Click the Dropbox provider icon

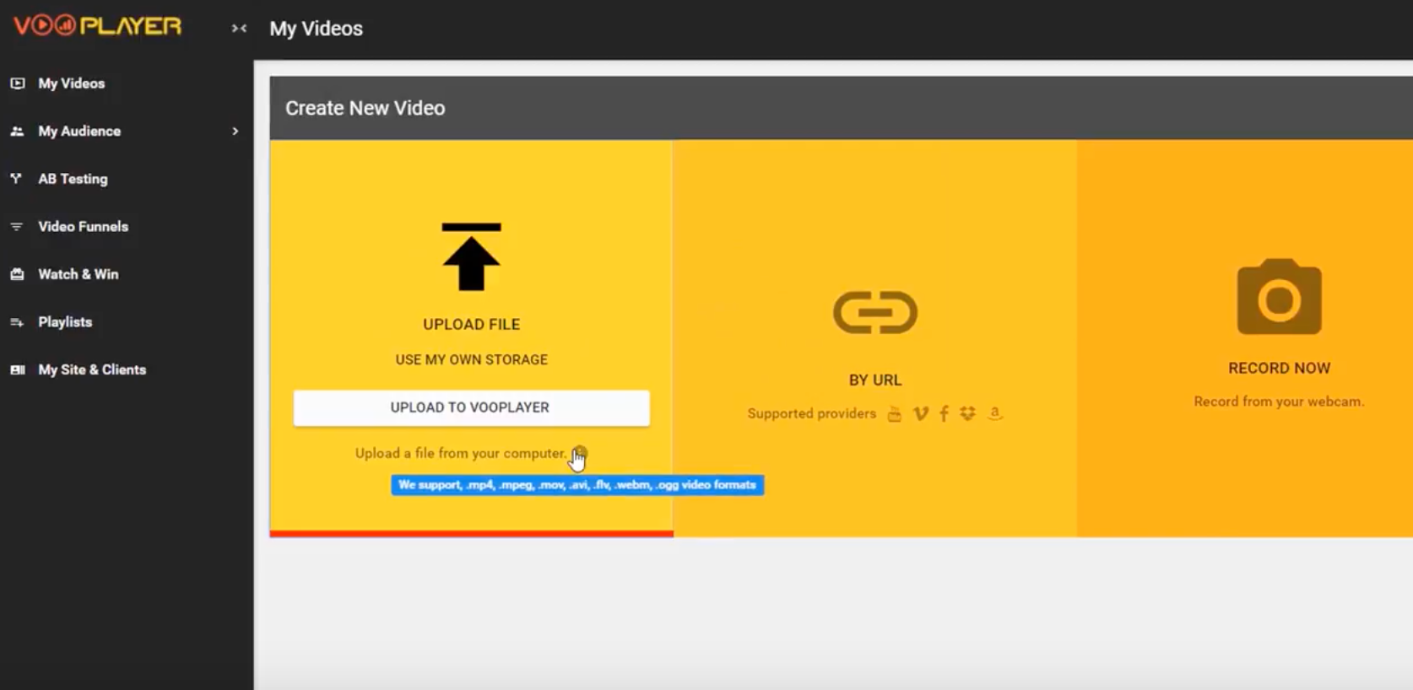point(967,413)
